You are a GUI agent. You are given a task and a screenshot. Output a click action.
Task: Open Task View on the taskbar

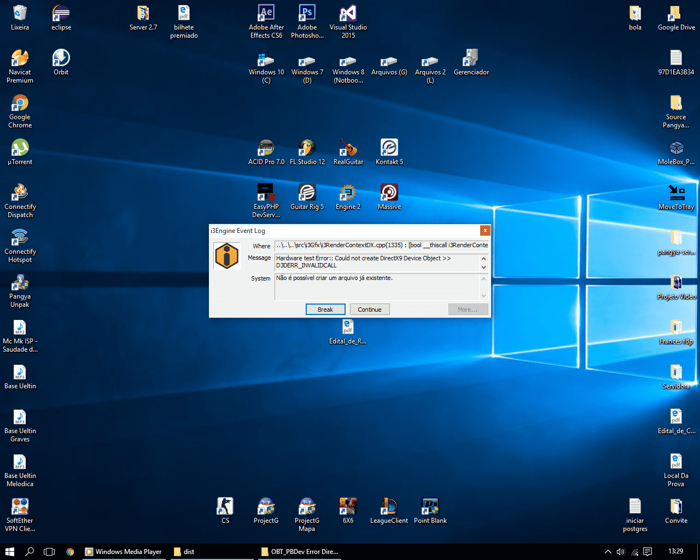[49, 551]
